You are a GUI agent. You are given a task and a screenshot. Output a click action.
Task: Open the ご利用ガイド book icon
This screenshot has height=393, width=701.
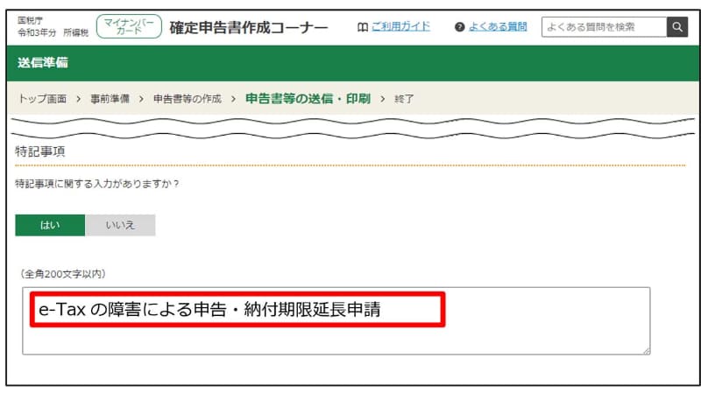coord(363,27)
